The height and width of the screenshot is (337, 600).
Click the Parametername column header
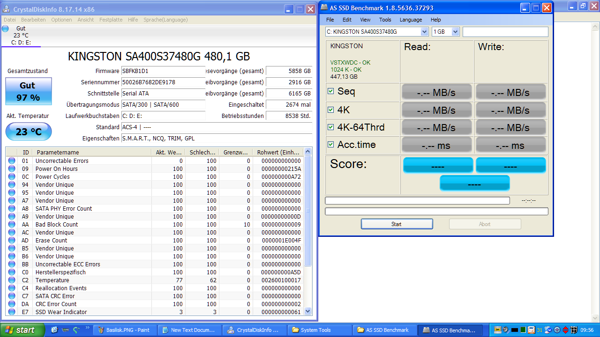[x=93, y=152]
